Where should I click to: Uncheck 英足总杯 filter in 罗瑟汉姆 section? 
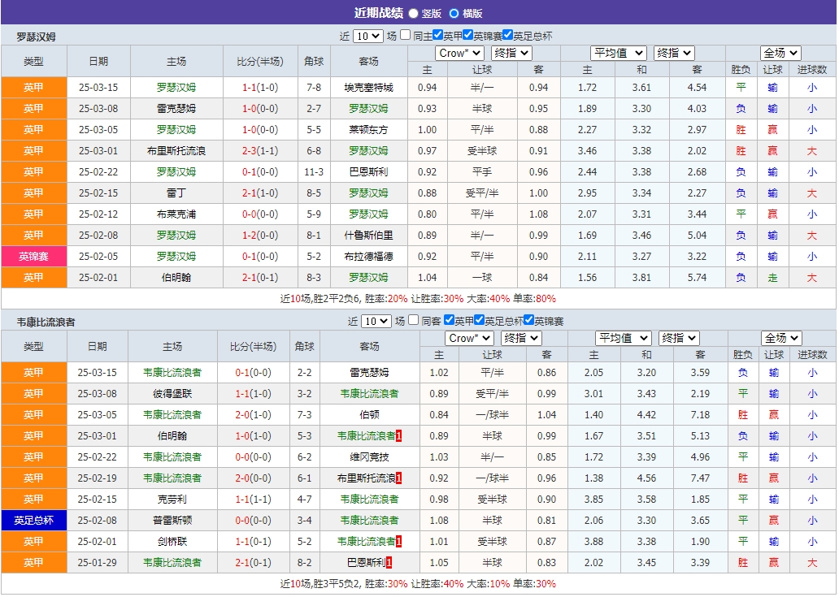pos(506,37)
